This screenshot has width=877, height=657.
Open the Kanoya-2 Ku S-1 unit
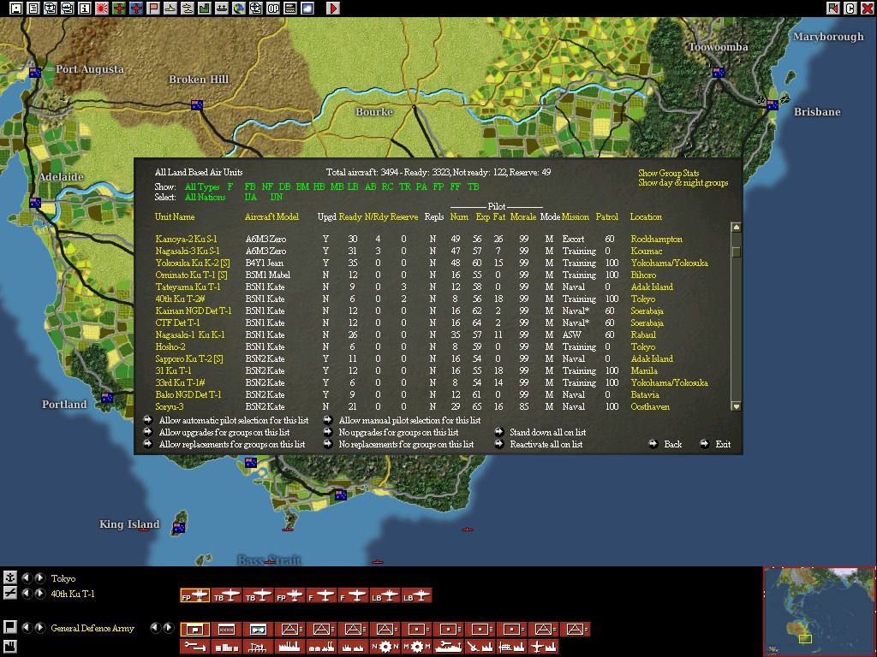pos(186,240)
